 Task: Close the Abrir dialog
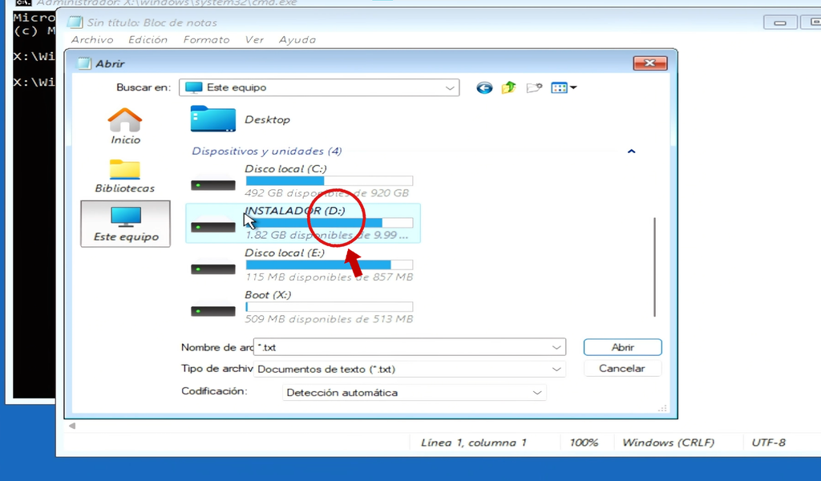649,63
